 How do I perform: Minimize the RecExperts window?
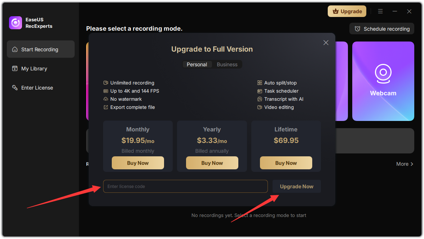tap(395, 11)
